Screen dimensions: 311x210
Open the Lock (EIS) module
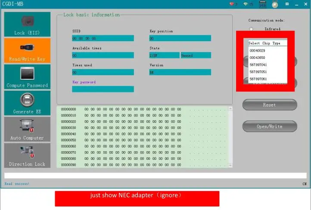coord(27,24)
